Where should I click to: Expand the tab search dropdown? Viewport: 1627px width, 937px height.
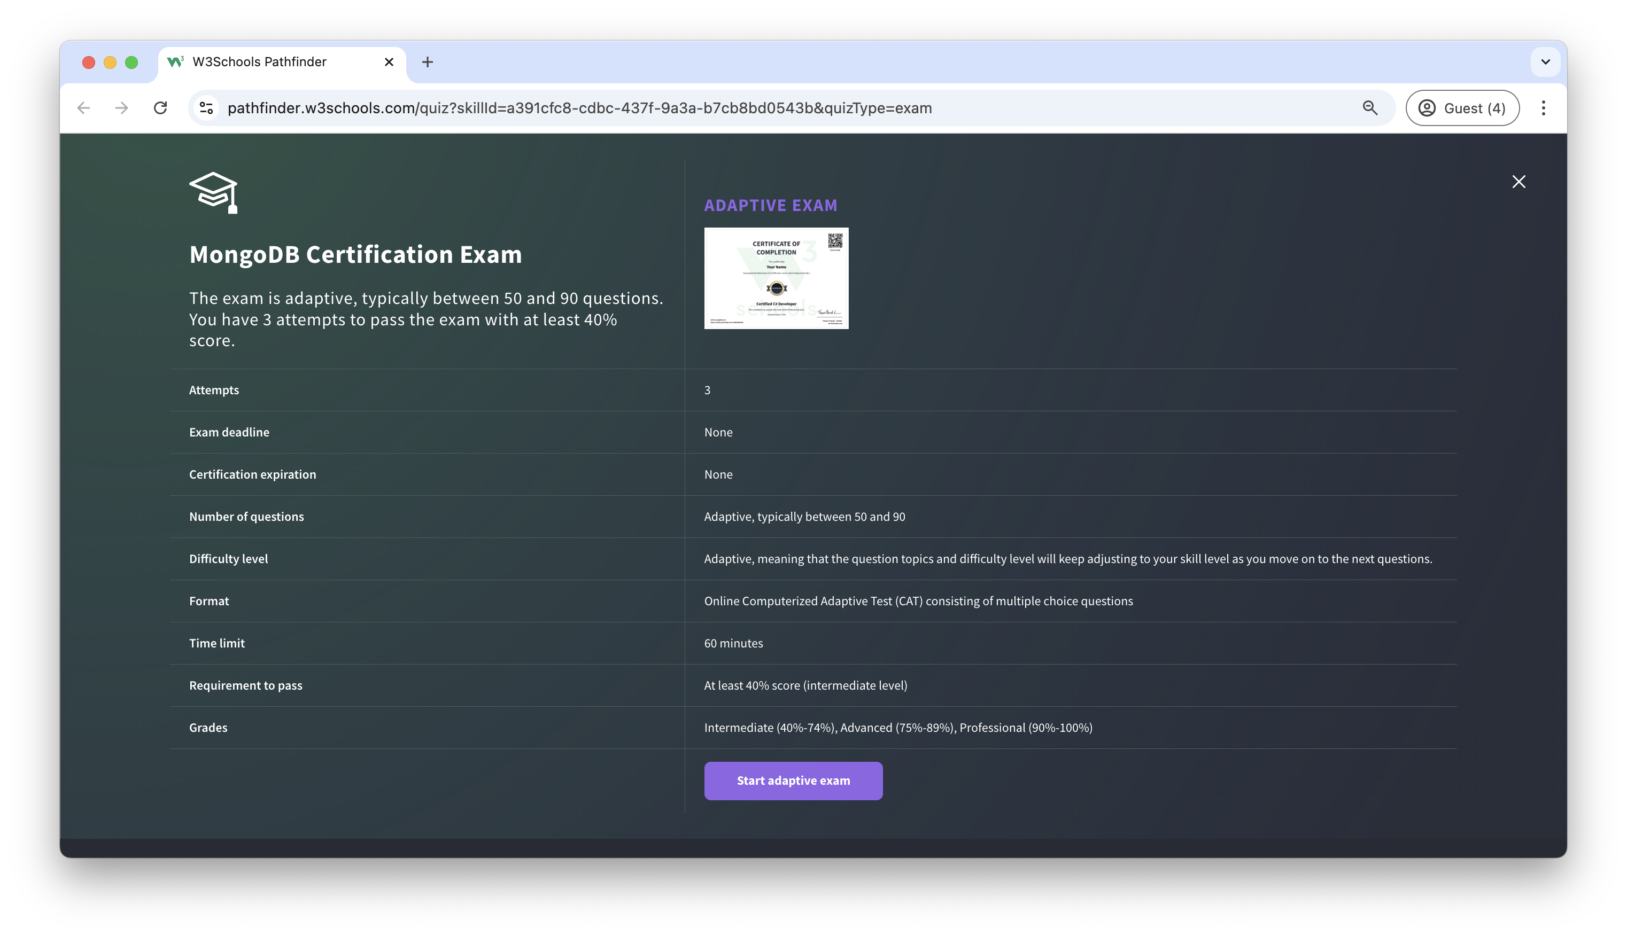1545,63
